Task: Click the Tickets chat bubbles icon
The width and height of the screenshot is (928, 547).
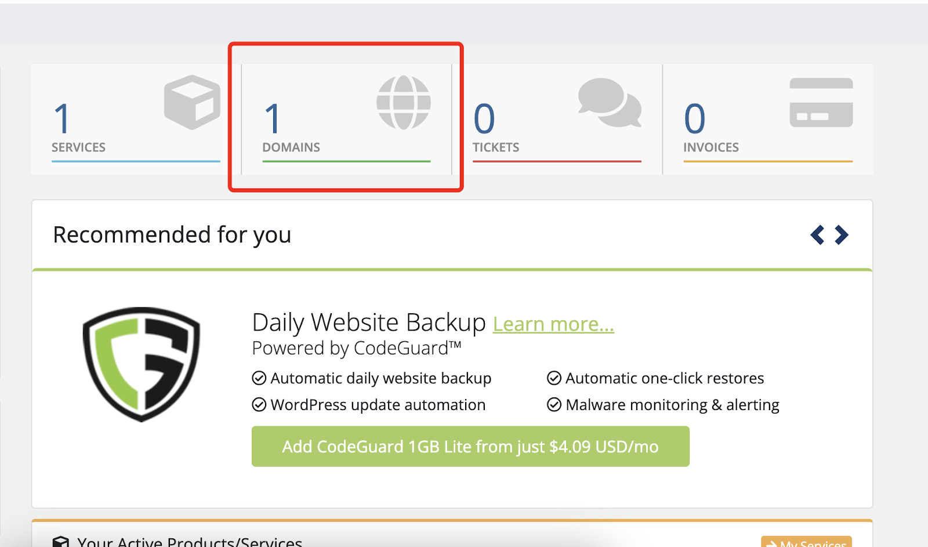Action: point(610,103)
